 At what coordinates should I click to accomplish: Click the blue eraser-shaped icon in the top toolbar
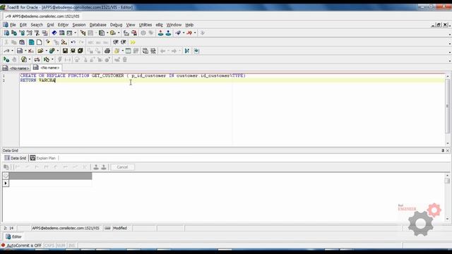coord(54,33)
